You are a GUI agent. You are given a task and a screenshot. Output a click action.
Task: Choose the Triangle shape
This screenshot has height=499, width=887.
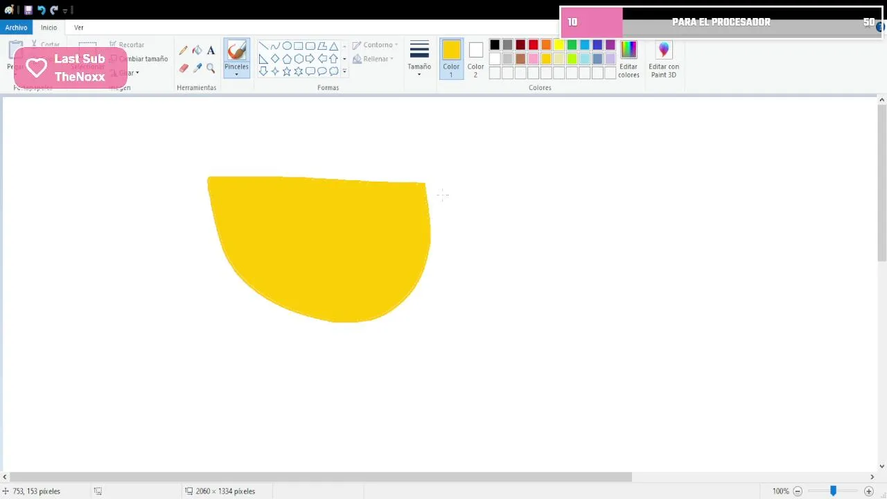pos(333,46)
